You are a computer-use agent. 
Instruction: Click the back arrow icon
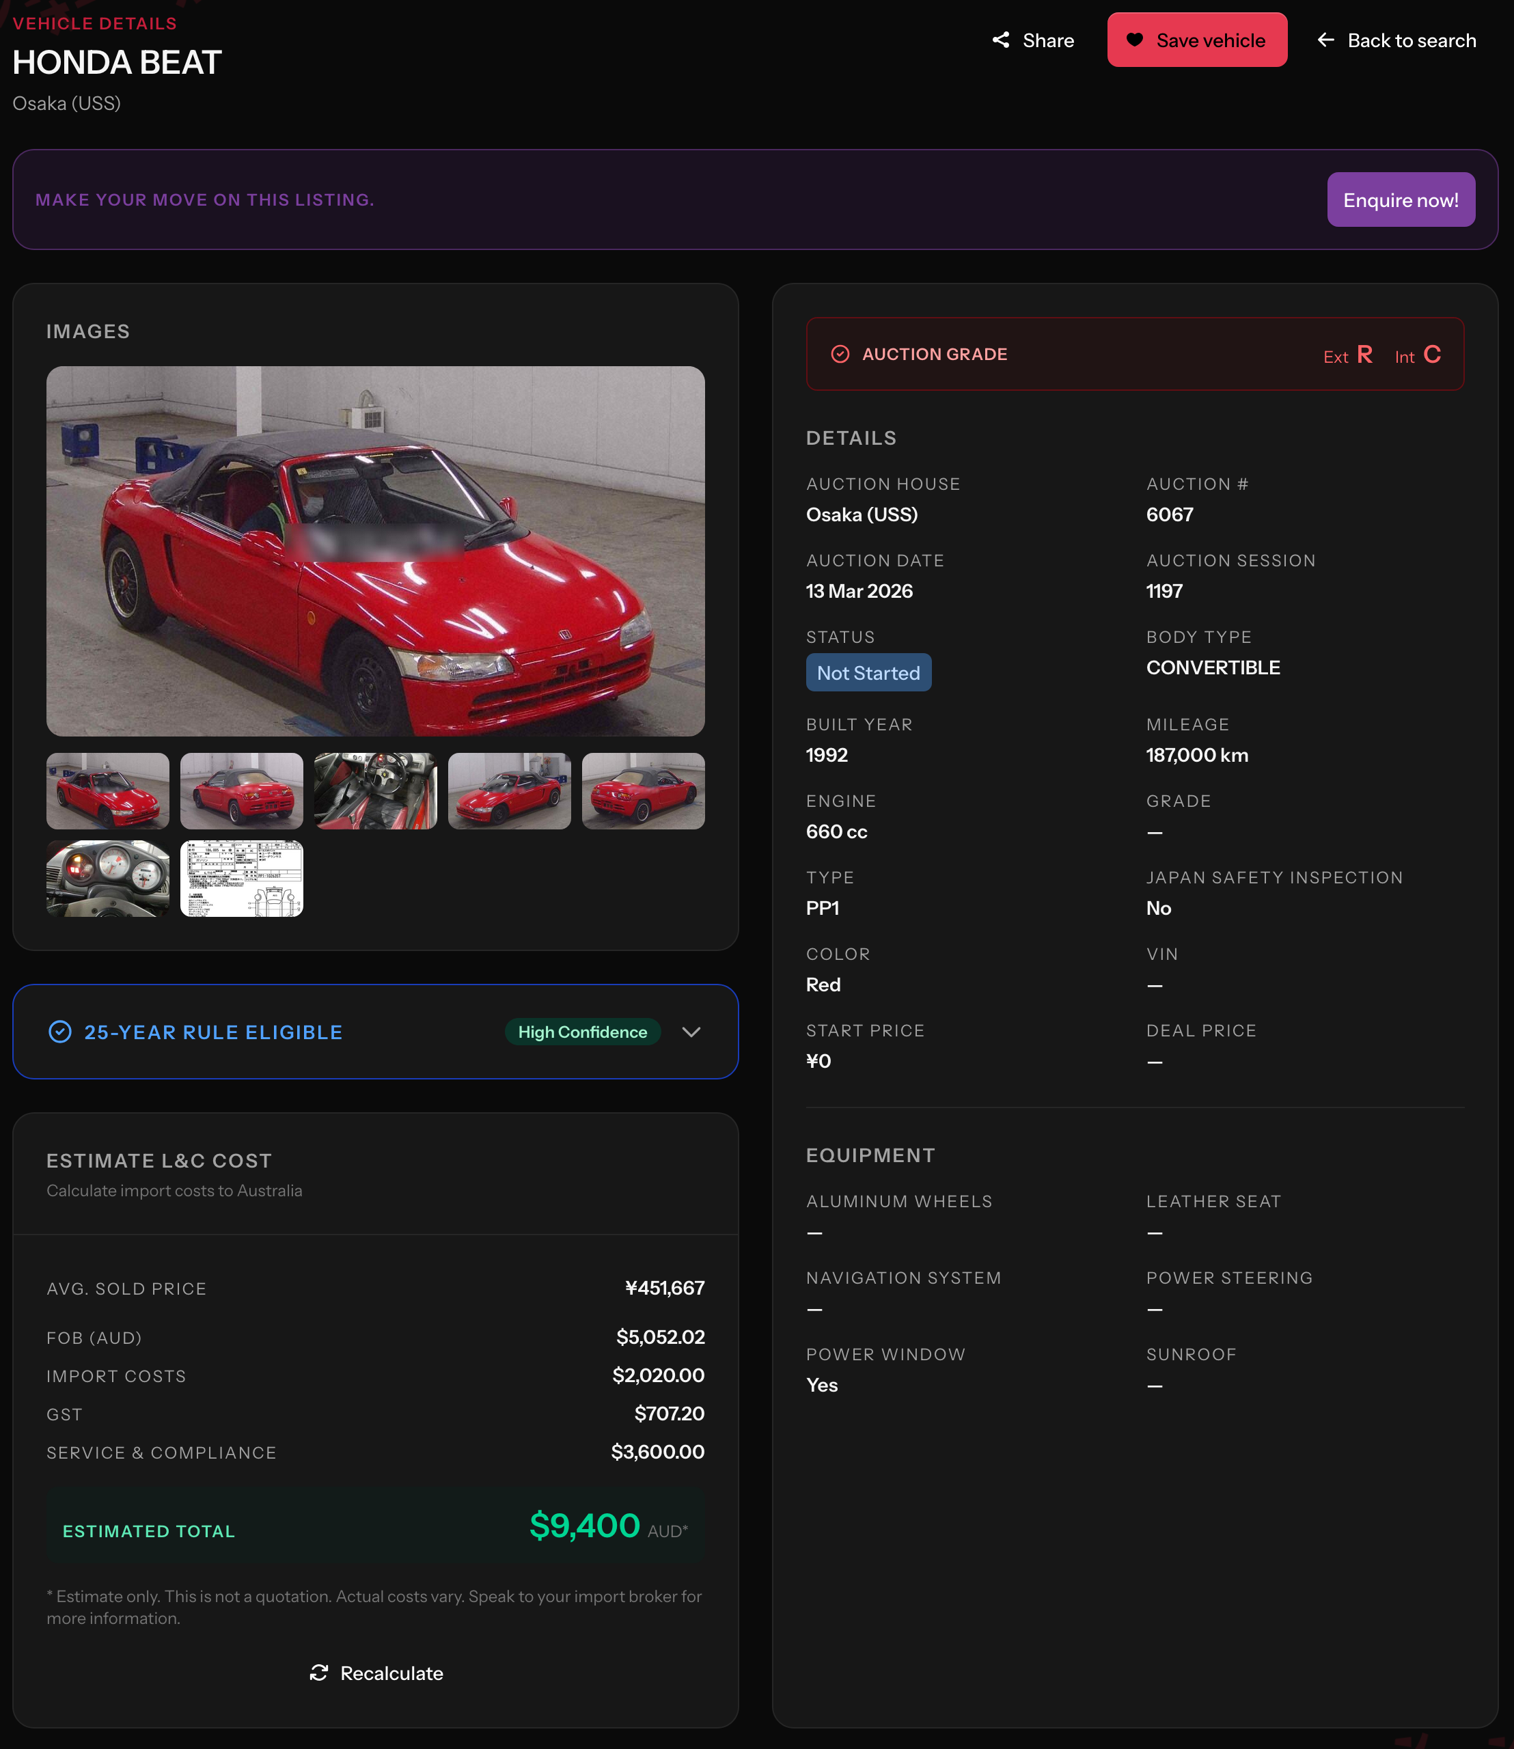coord(1325,40)
